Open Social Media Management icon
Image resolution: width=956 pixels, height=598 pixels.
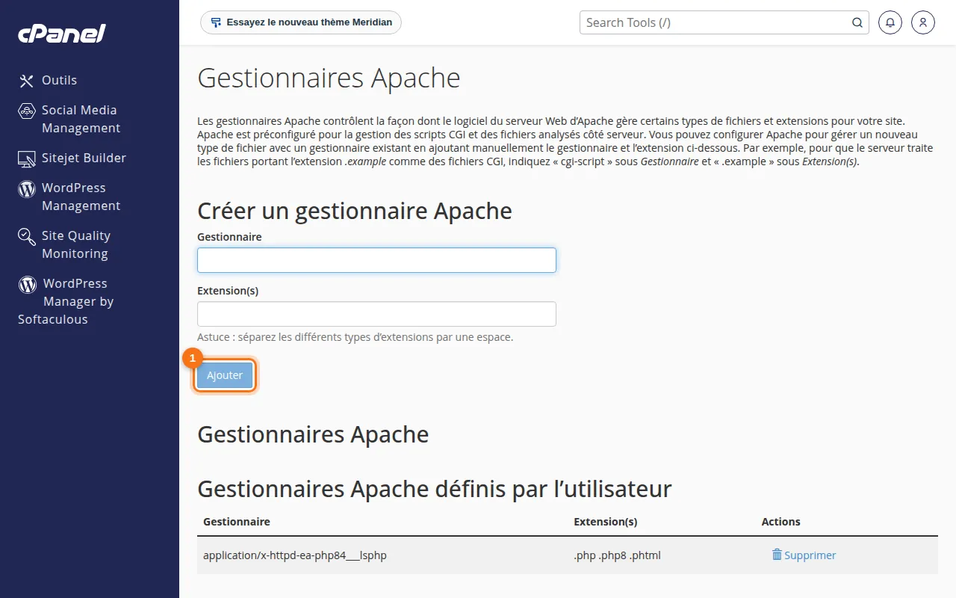[x=27, y=111]
